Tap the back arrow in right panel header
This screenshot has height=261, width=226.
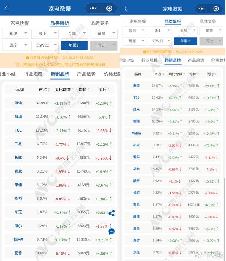pos(126,9)
